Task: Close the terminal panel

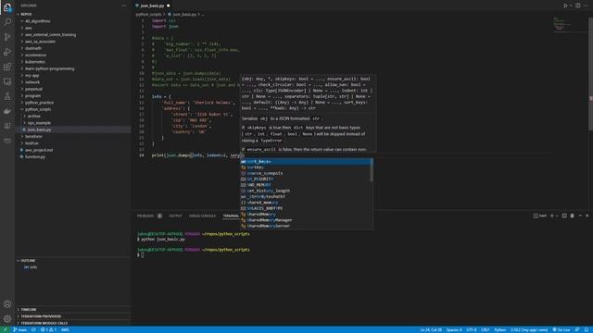Action: 587,216
